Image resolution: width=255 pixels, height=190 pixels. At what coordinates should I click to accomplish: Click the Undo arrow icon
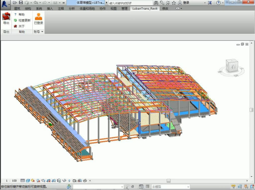coord(36,3)
